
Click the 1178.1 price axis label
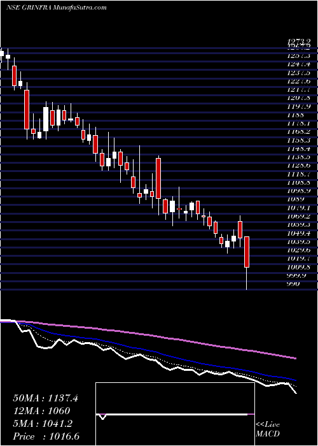[299, 124]
